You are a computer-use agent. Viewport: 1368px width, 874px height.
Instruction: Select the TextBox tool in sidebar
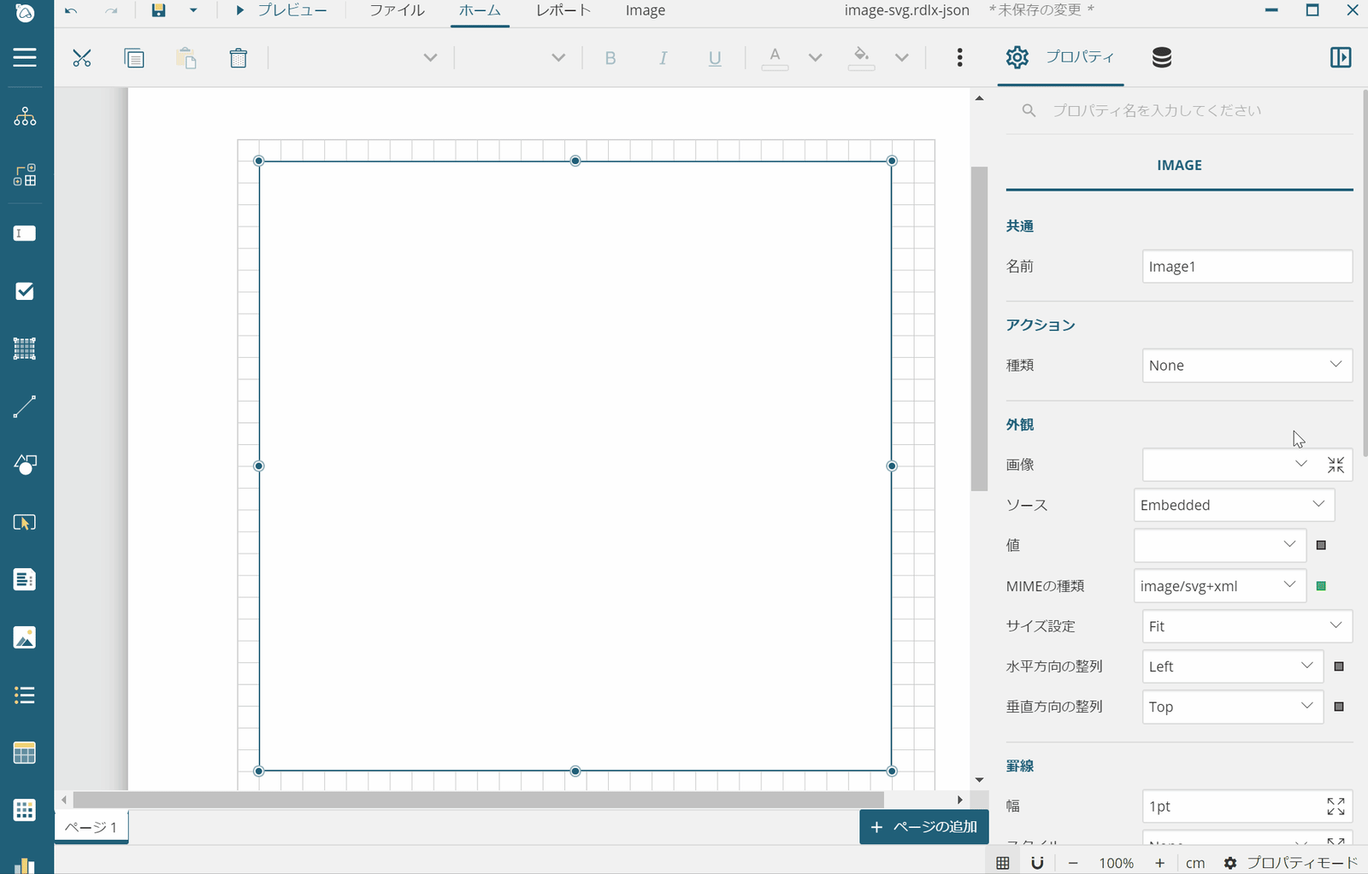tap(25, 233)
